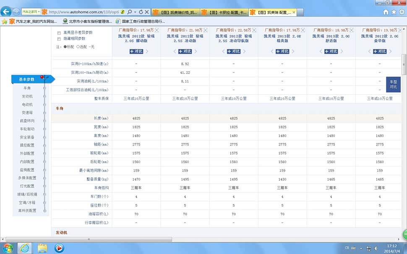The image size is (407, 254).
Task: Click 对比 button under 2.0E 精英版
Action: [282, 51]
